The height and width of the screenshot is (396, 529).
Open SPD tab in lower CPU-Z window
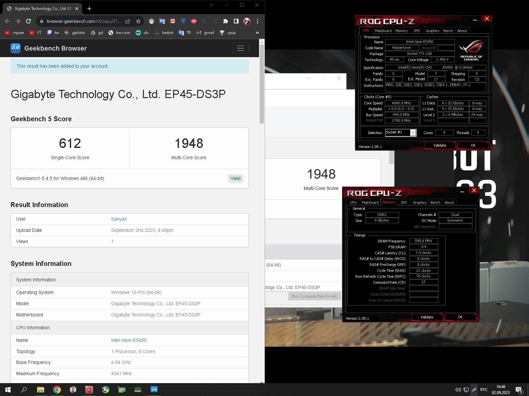[404, 202]
